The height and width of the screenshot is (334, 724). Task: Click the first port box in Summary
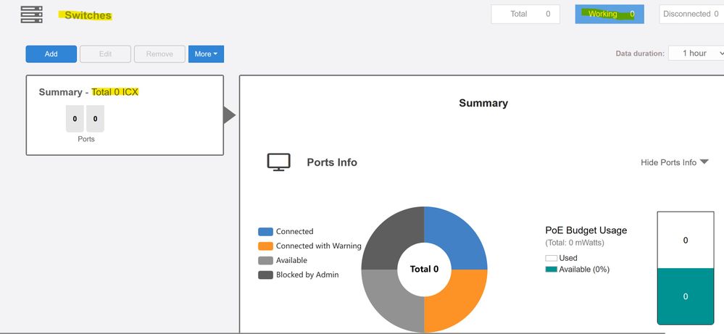[75, 119]
